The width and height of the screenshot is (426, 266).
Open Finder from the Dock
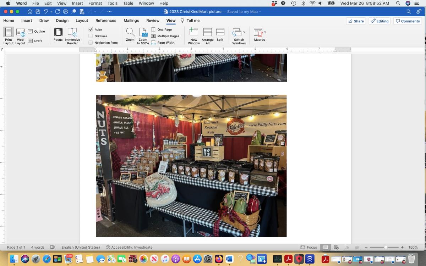pyautogui.click(x=14, y=259)
